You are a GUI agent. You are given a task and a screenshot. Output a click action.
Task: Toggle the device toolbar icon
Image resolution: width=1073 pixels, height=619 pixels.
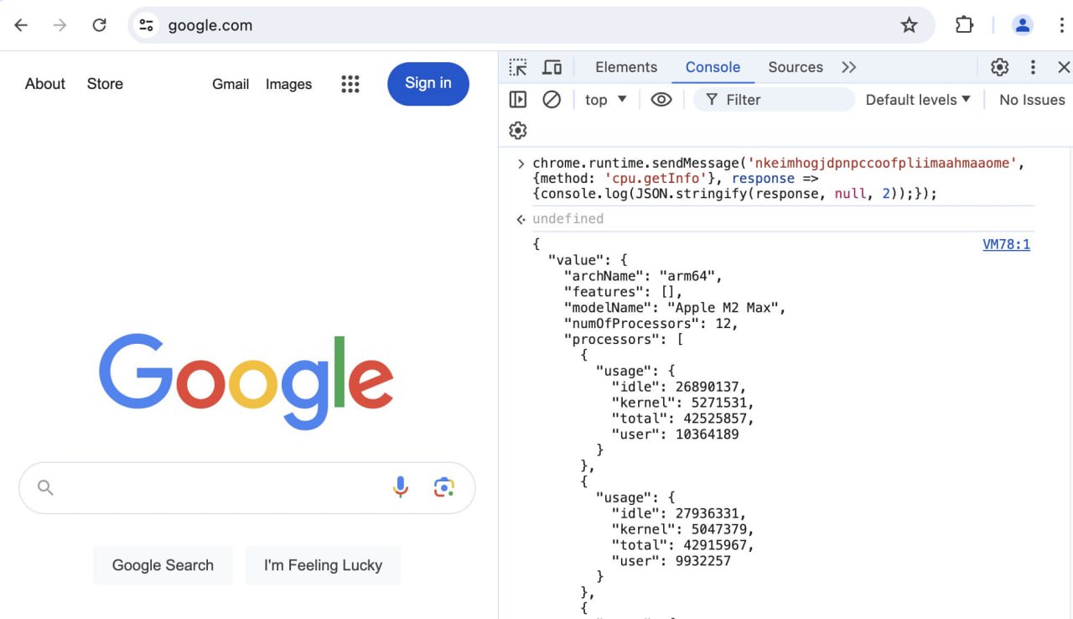552,67
